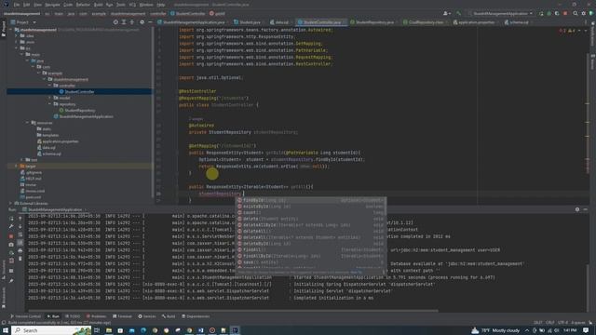The image size is (596, 335).
Task: Switch to the Student.java editor tab
Action: [249, 22]
